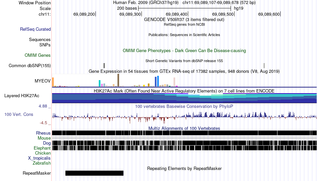Select the tall brown GTEx expression bar
This screenshot has width=317, height=181.
tap(118, 80)
